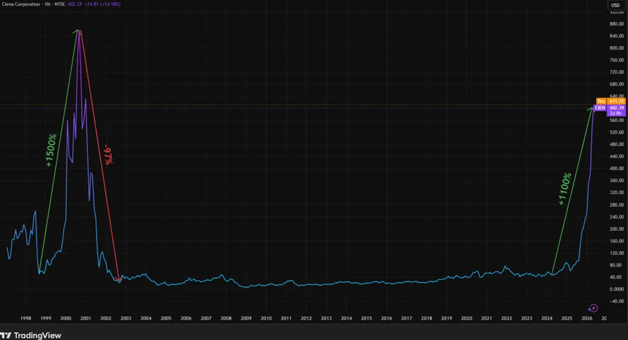Click the -40.00 price axis label
This screenshot has width=628, height=340.
(x=617, y=302)
